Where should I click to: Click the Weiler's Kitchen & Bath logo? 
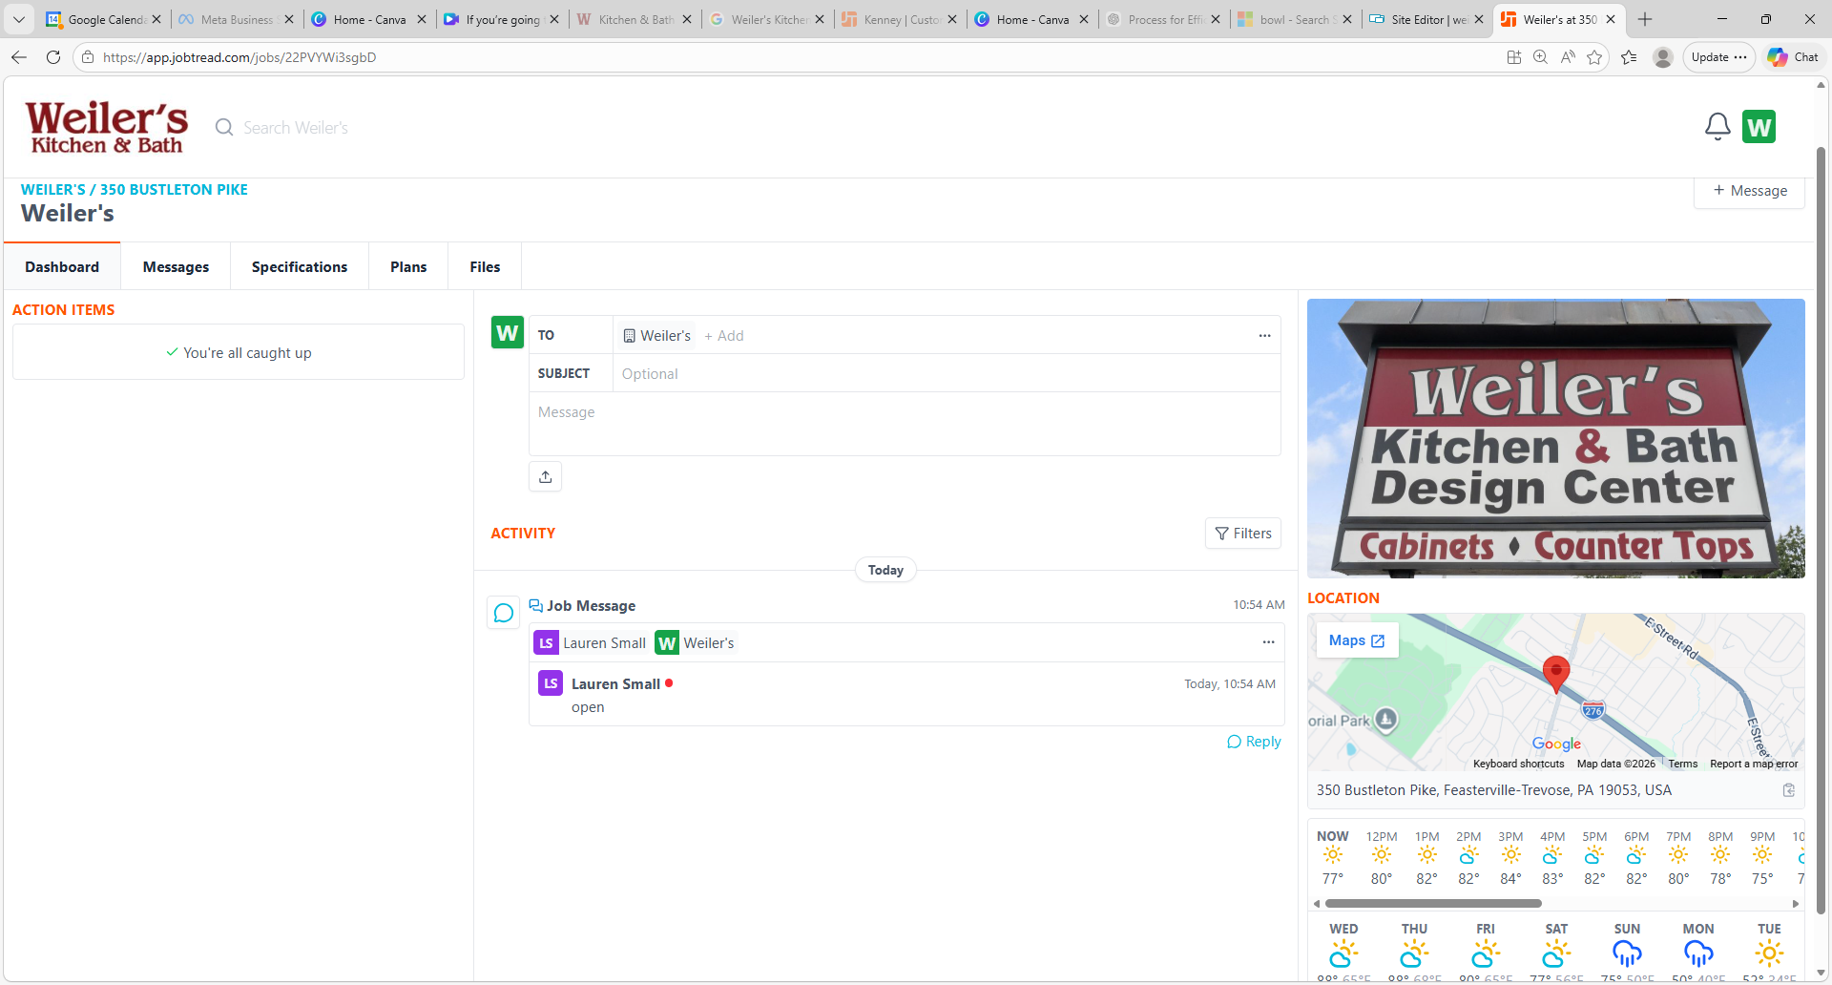pos(107,127)
